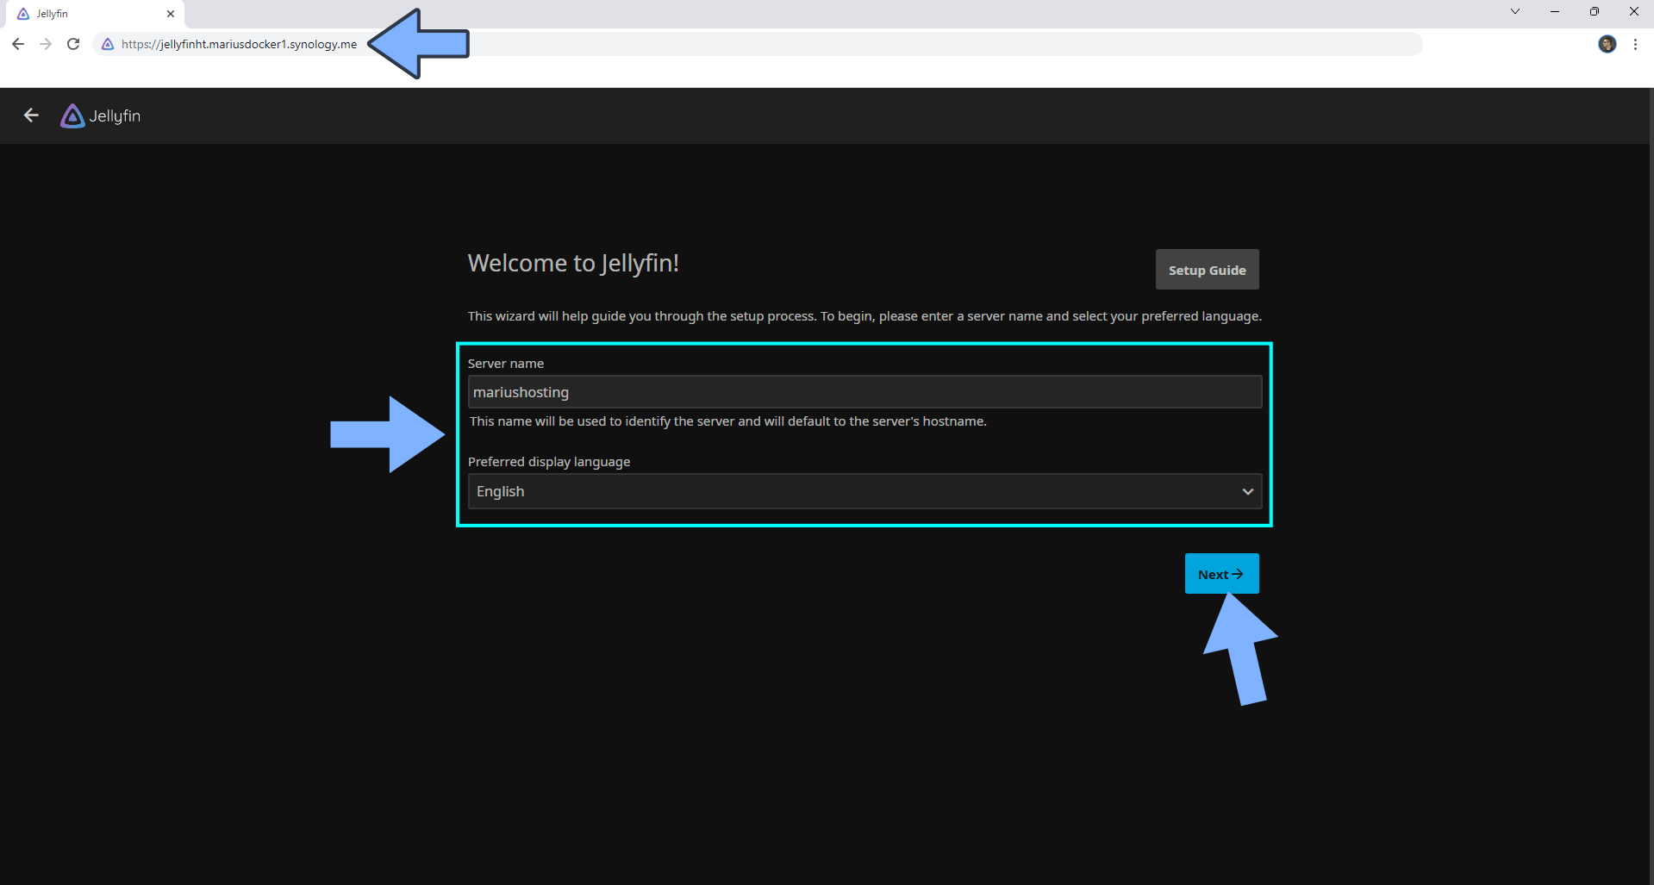The height and width of the screenshot is (885, 1654).
Task: Click the 'Preferred display language' label
Action: pyautogui.click(x=549, y=462)
